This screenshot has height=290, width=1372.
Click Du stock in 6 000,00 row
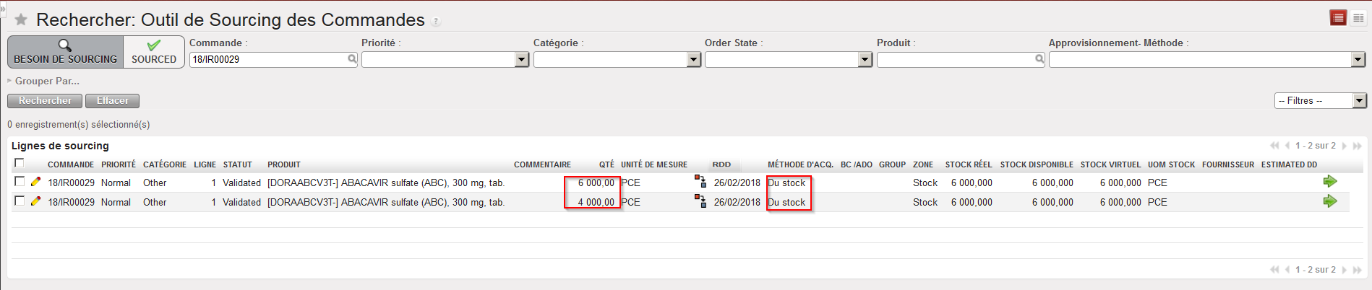click(786, 183)
